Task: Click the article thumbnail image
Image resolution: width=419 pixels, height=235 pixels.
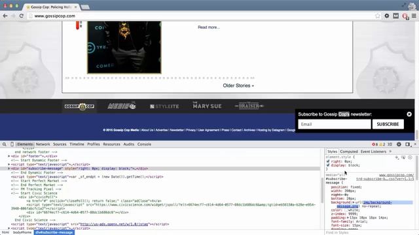Action: [x=124, y=48]
